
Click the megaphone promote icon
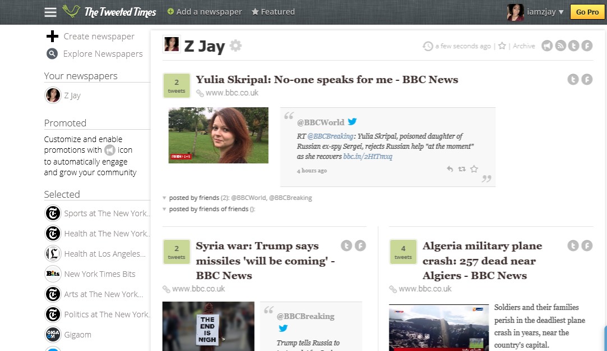(x=547, y=46)
